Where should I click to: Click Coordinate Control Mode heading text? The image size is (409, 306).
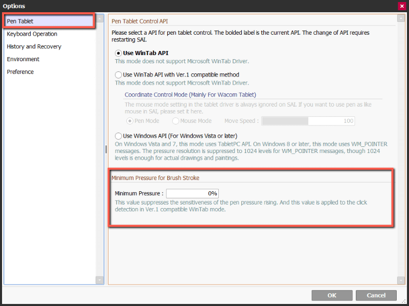[x=190, y=95]
